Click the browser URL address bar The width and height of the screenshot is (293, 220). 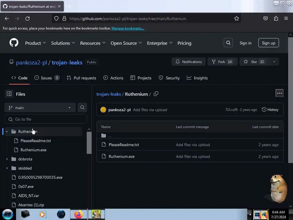pyautogui.click(x=146, y=19)
